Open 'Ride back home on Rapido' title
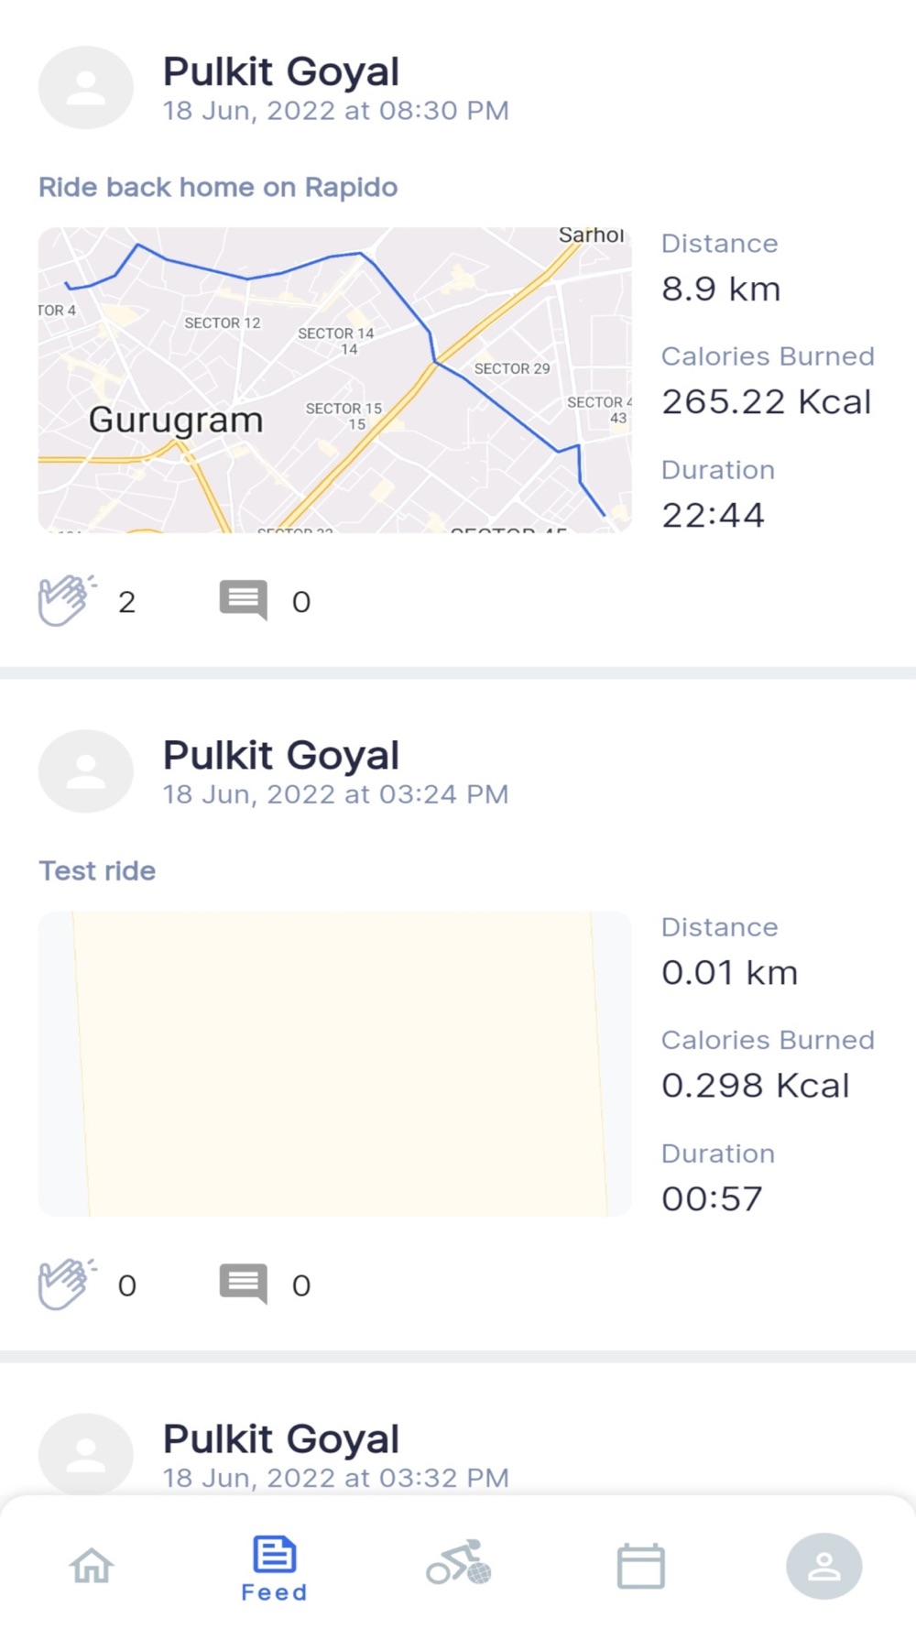 pos(218,187)
